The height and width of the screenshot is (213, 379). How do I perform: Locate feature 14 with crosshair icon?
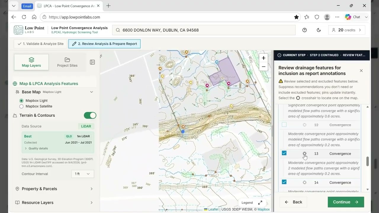[x=304, y=183]
